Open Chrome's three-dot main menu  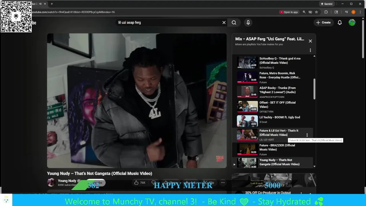pos(360,12)
